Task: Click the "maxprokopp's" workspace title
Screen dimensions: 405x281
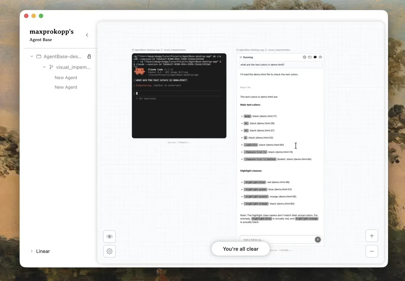Action: [x=52, y=32]
